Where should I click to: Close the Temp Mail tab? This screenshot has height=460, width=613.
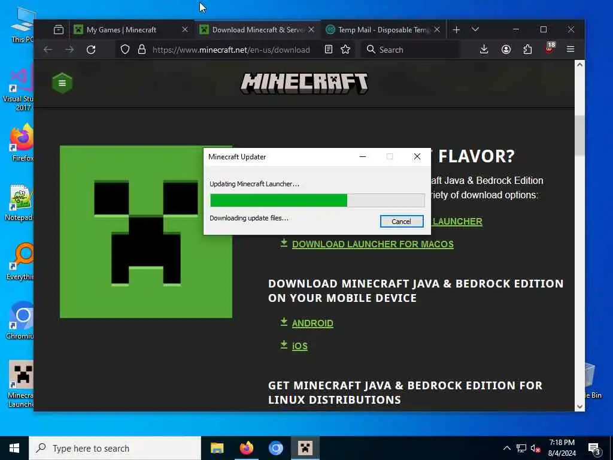point(437,30)
